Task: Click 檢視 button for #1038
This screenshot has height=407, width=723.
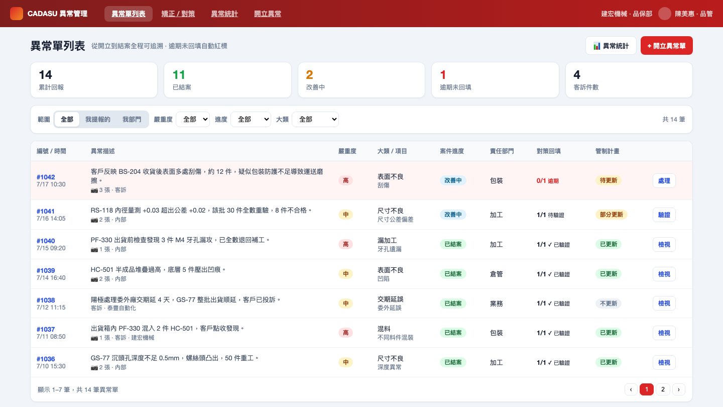Action: tap(664, 303)
